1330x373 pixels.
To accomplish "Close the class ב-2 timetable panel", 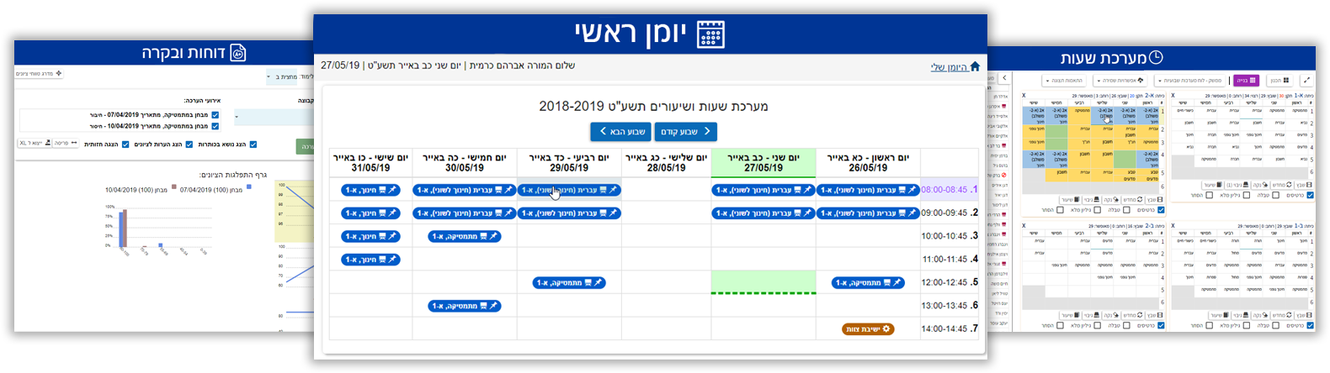I will click(x=1024, y=226).
